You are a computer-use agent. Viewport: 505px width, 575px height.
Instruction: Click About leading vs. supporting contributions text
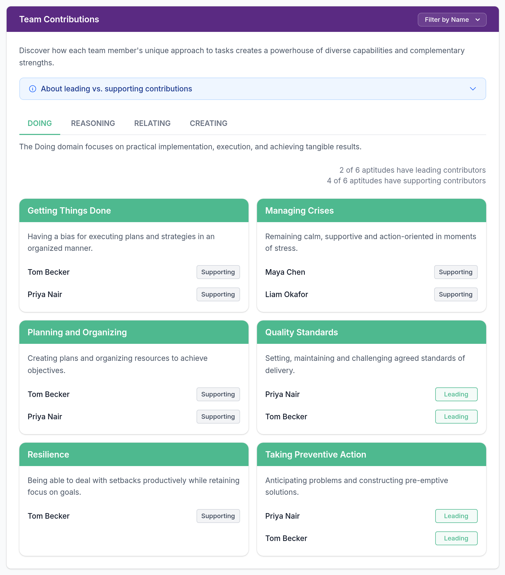116,89
